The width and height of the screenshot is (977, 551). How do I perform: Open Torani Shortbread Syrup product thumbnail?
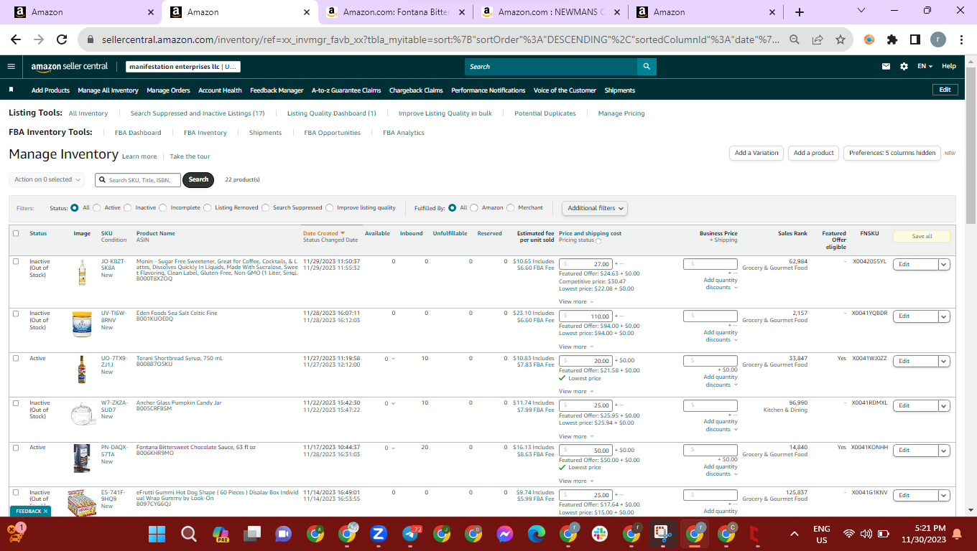[82, 369]
